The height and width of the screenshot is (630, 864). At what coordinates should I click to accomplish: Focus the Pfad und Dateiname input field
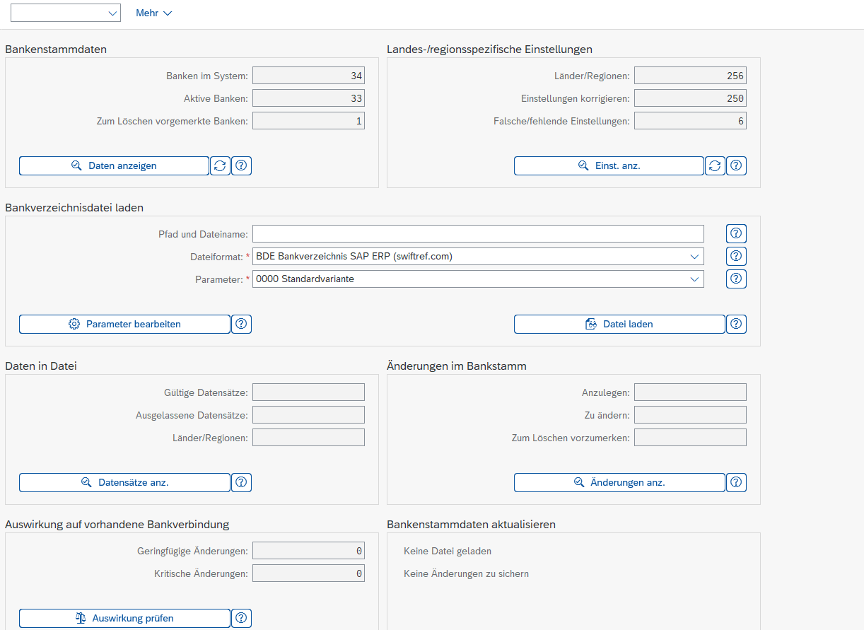[478, 233]
